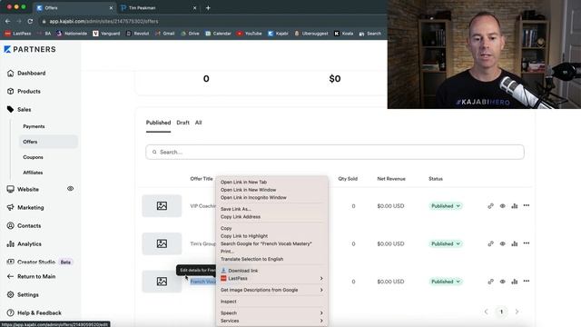Switch to the Draft tab
Viewport: 581px width, 327px height.
[182, 123]
